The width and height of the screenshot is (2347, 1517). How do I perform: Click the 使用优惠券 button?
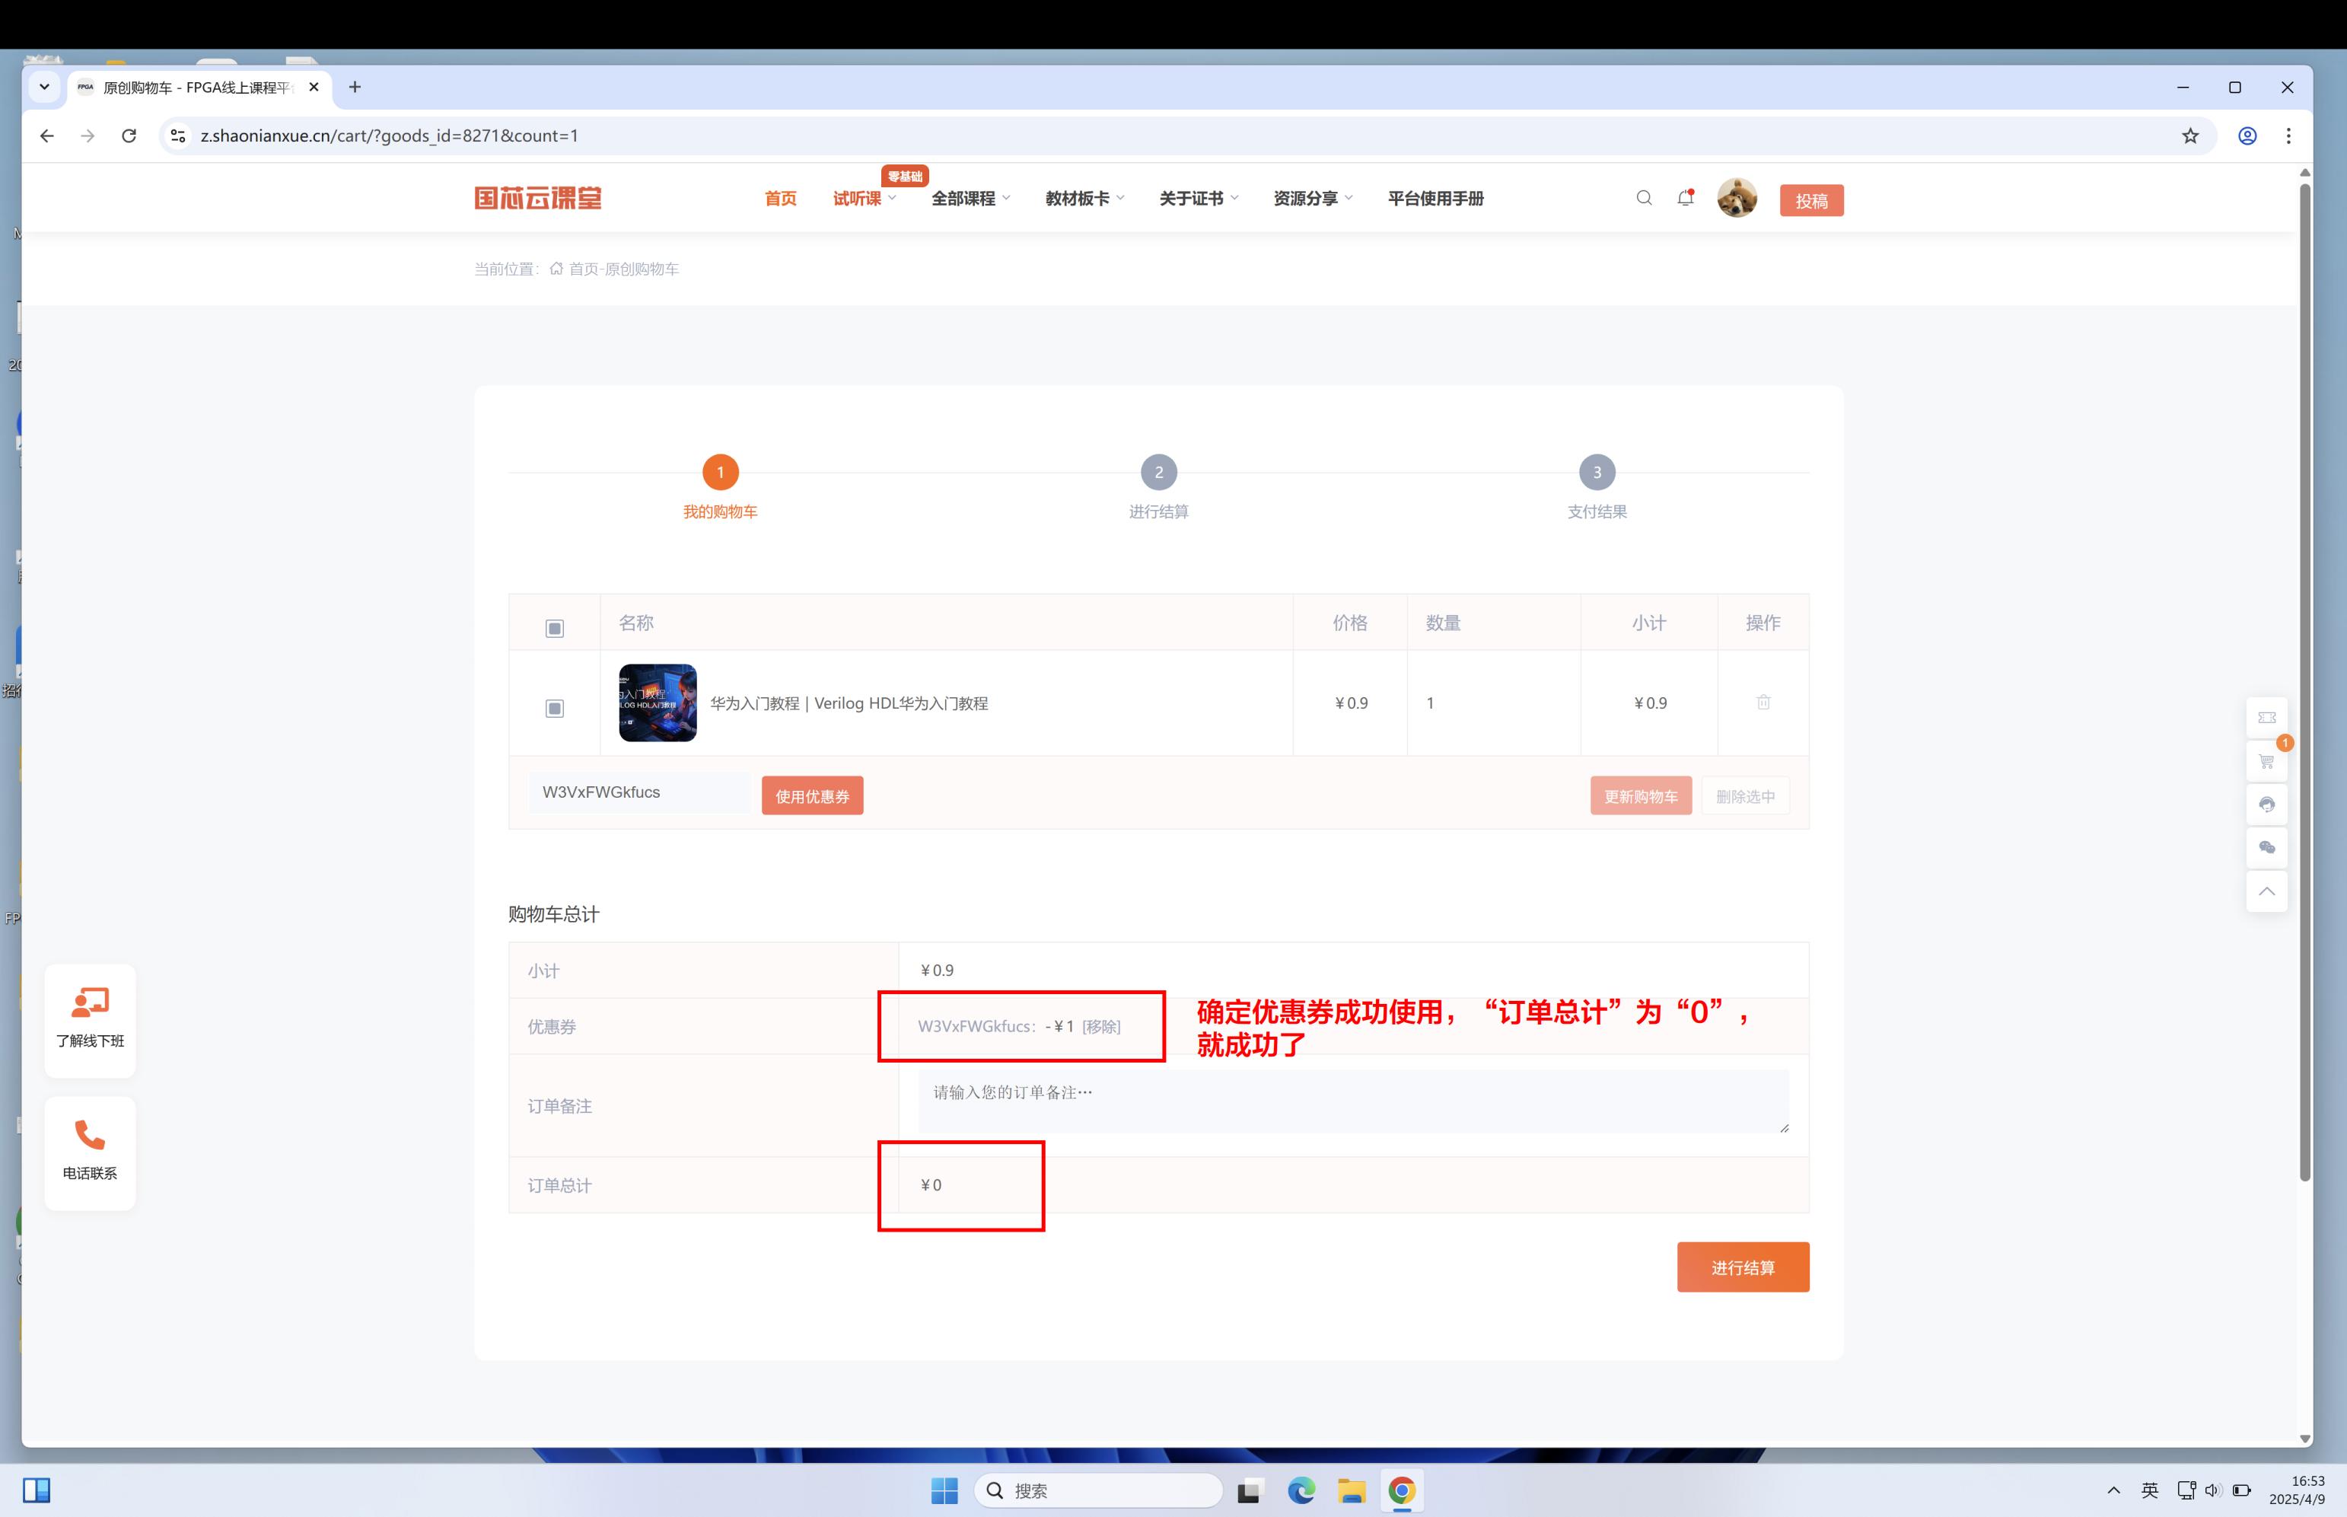(811, 795)
